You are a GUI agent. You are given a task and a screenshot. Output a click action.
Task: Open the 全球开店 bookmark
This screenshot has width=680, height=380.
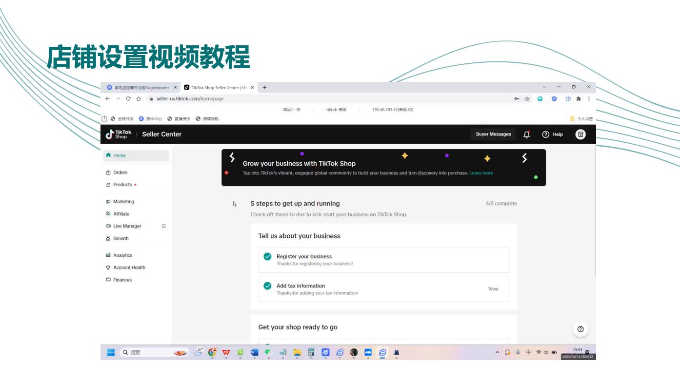[122, 118]
